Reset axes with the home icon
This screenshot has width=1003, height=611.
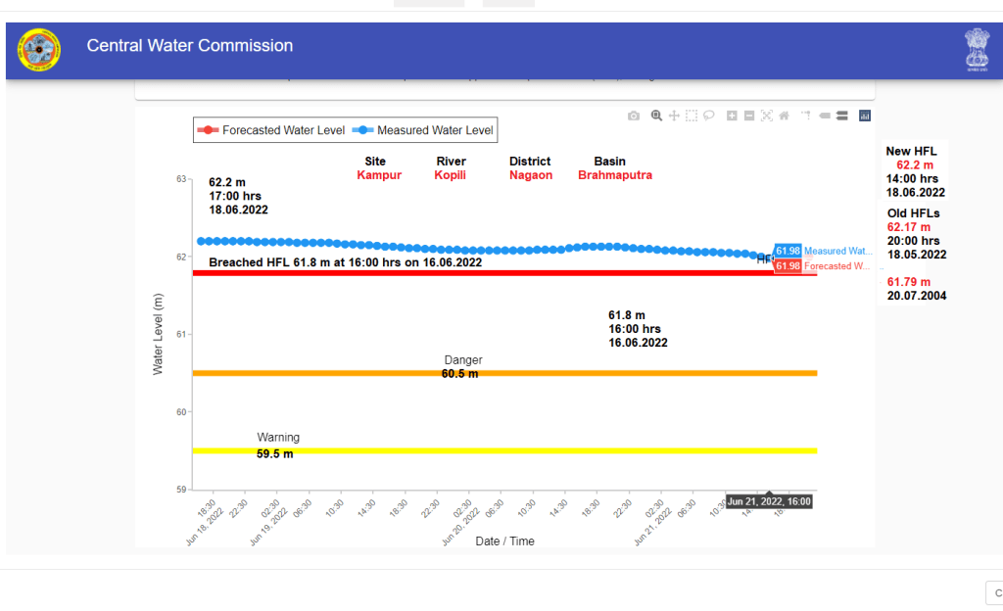pyautogui.click(x=785, y=116)
